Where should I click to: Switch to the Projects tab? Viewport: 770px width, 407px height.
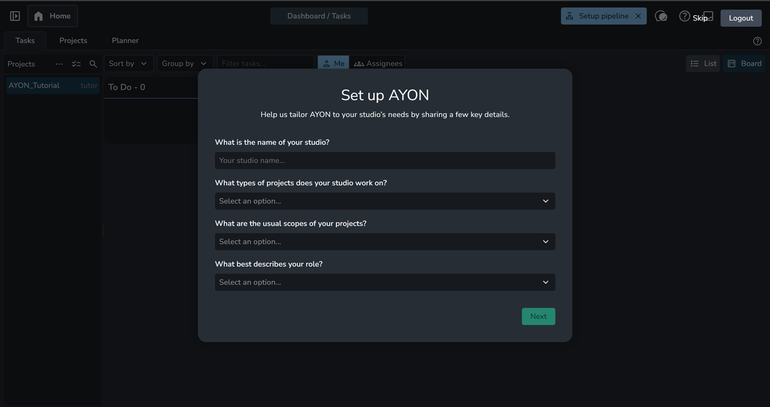point(73,41)
